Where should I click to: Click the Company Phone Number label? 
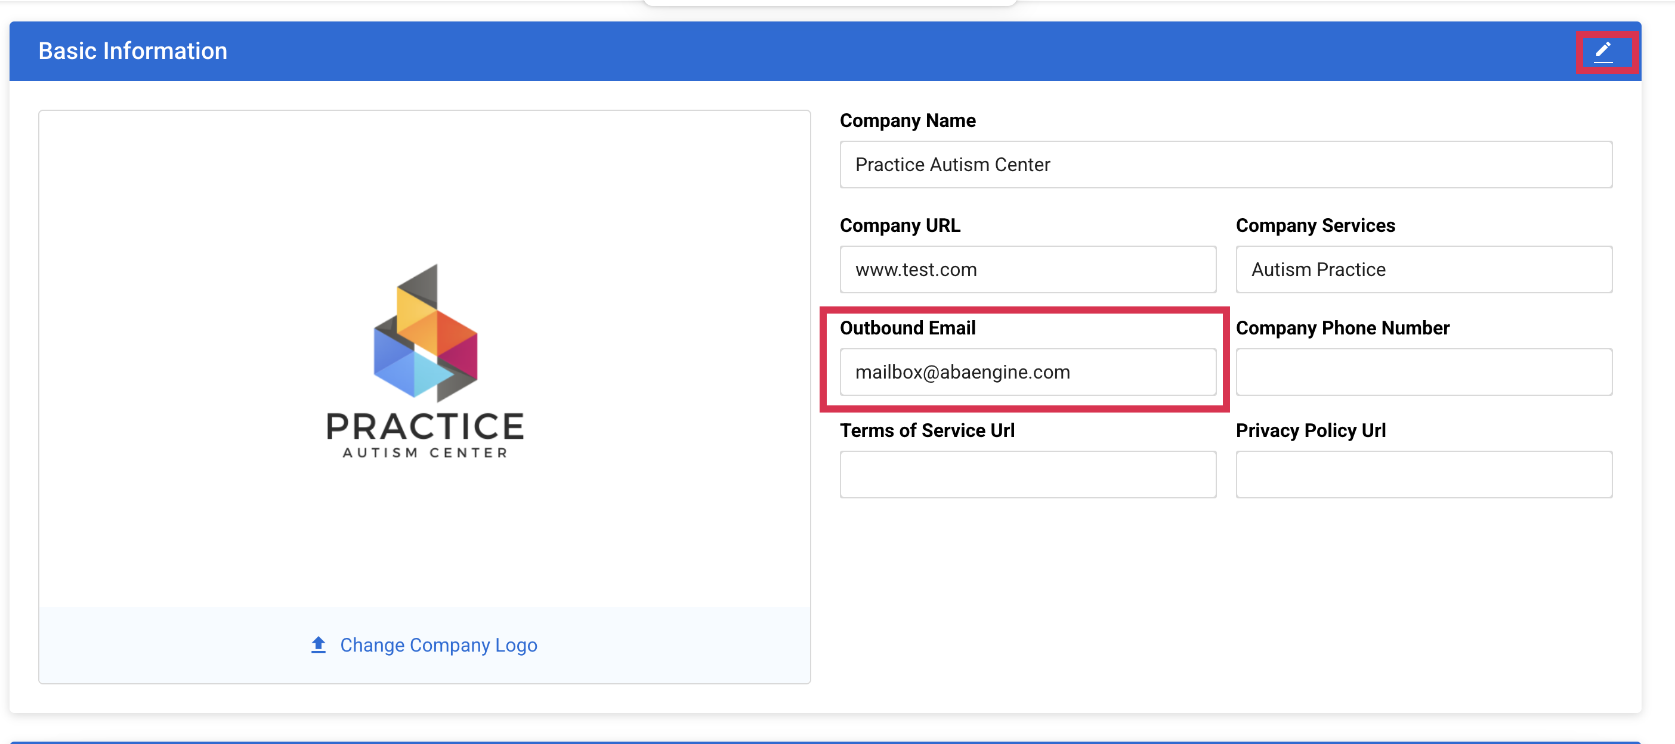pyautogui.click(x=1342, y=328)
